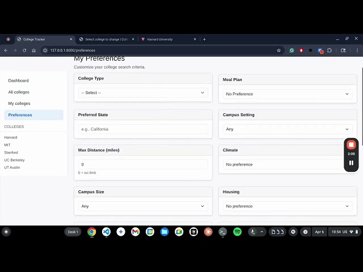Open the Chrome three-dot menu

(x=357, y=50)
